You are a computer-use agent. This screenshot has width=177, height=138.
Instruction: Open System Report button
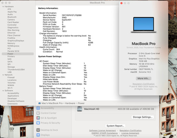pyautogui.click(x=115, y=126)
